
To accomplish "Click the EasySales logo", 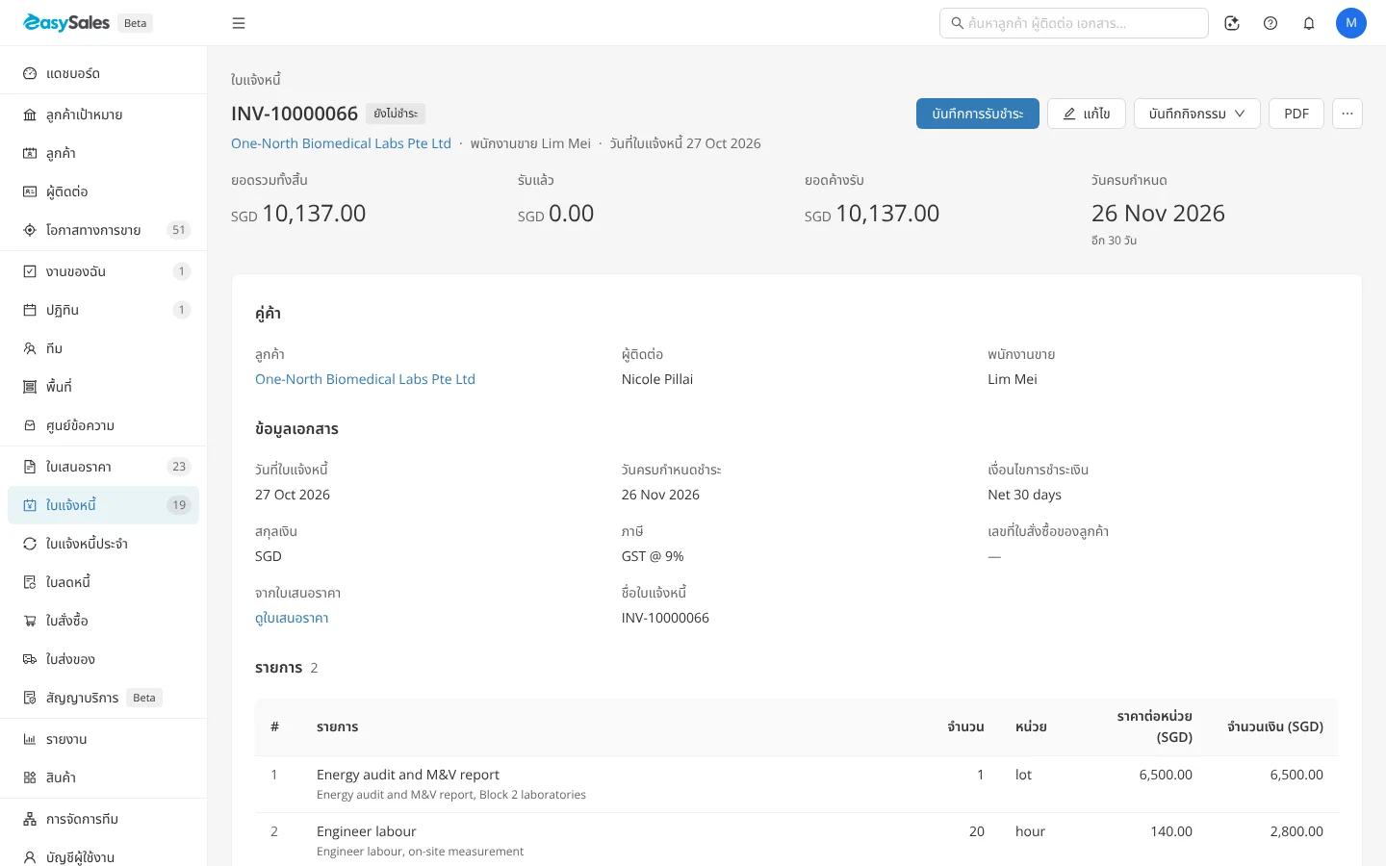I will [66, 23].
